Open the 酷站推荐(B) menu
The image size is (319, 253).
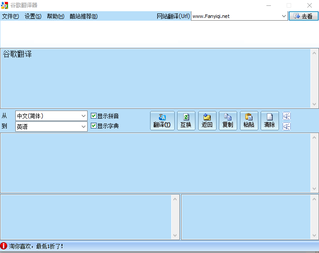84,16
